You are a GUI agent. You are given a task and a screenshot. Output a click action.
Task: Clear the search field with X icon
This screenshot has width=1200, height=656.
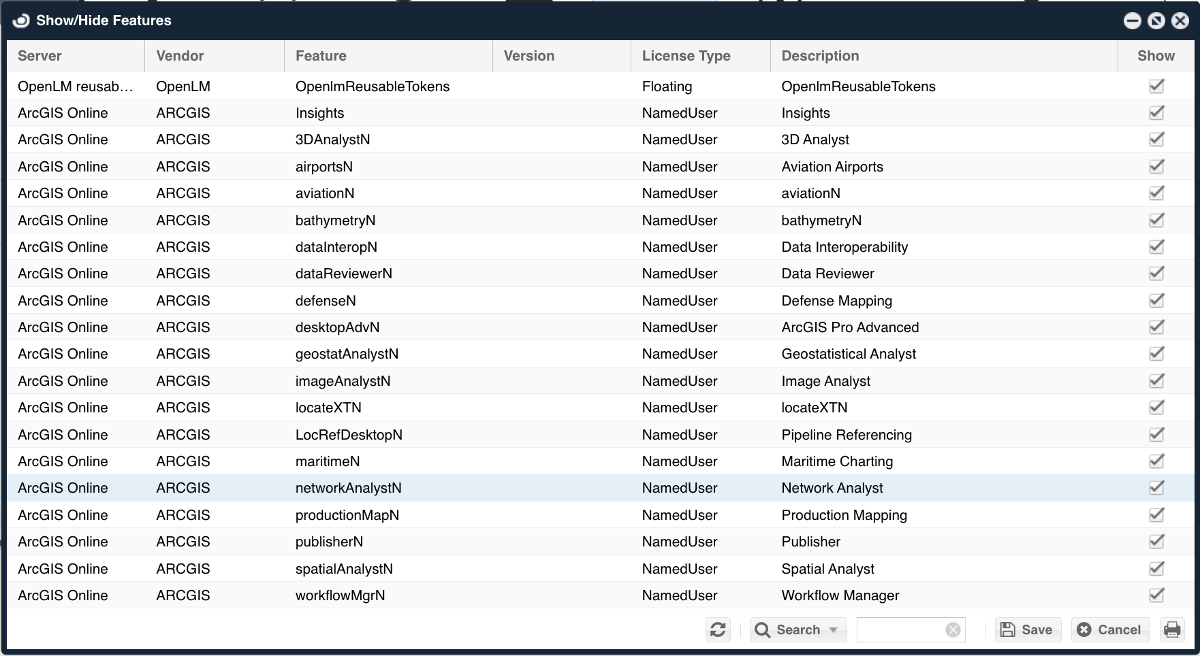pos(953,630)
